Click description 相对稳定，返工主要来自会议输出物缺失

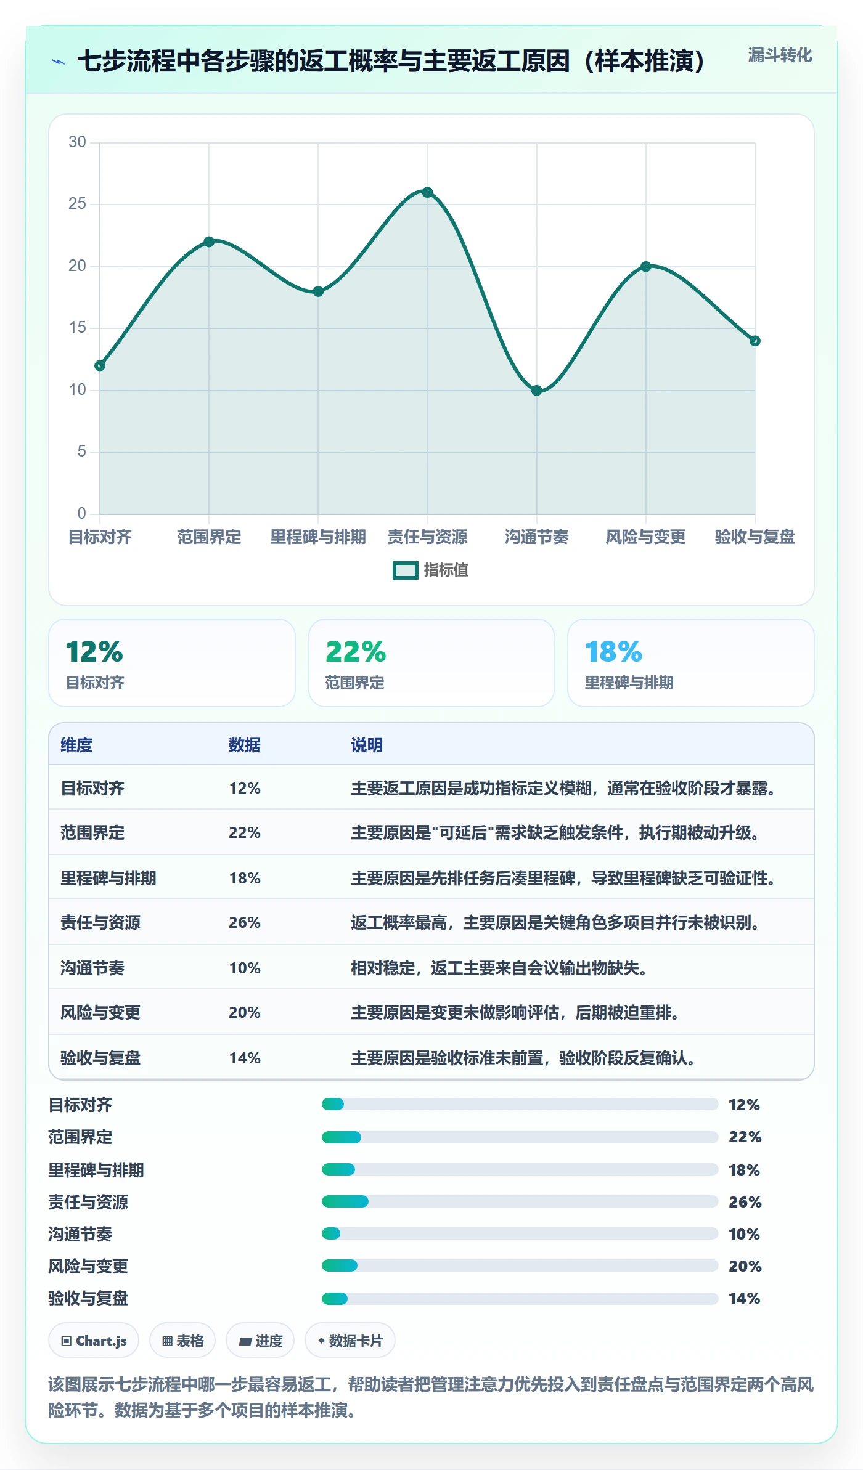click(x=499, y=968)
